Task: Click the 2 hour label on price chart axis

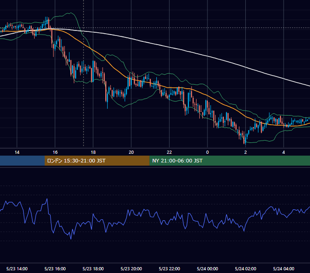Action: 246,152
